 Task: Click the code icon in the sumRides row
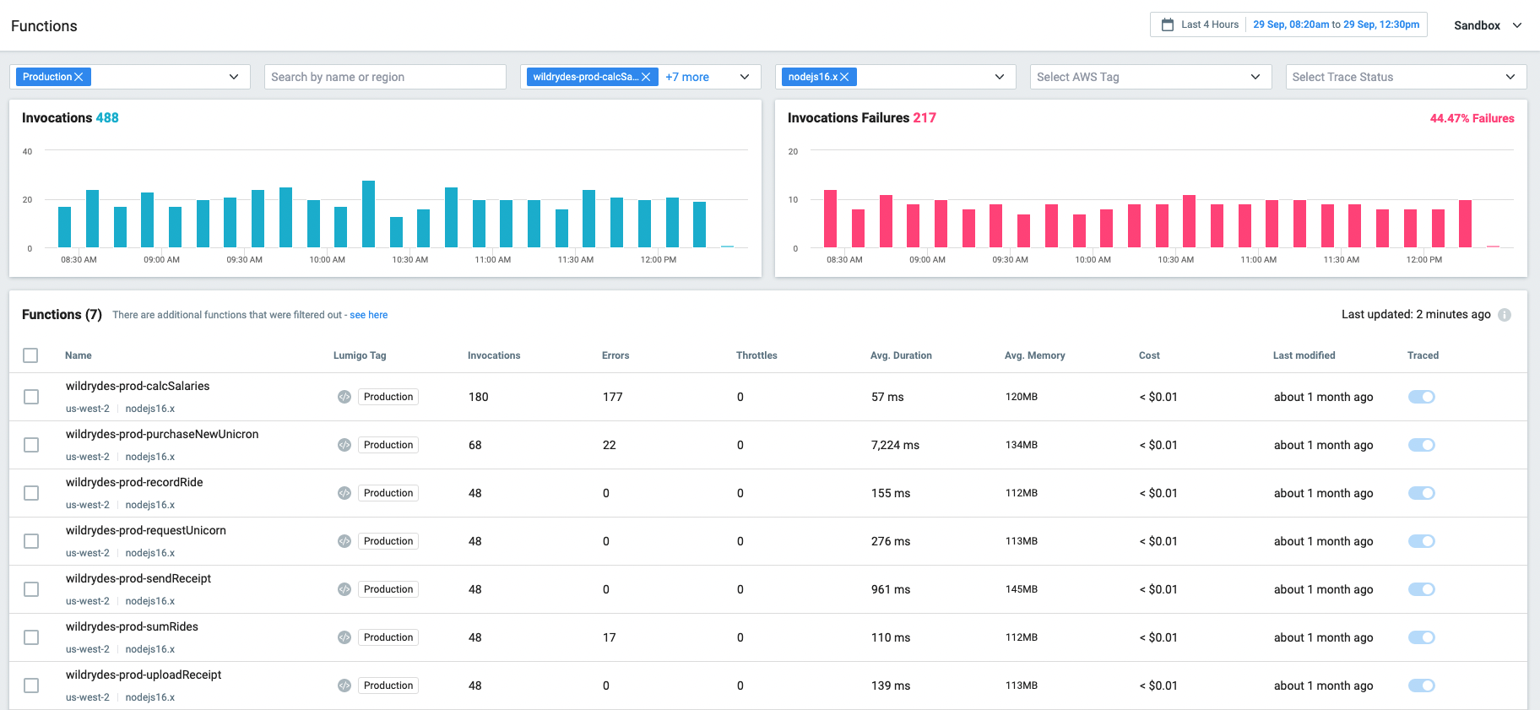coord(344,637)
